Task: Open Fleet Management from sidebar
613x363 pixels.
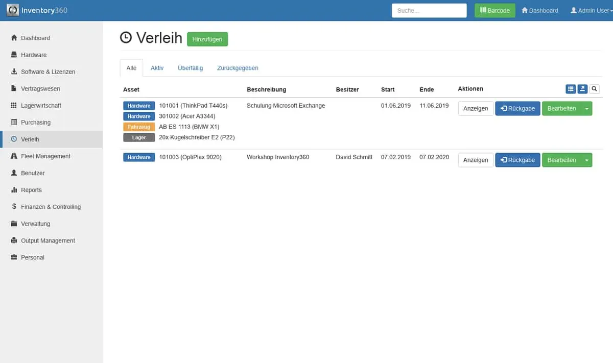Action: pyautogui.click(x=45, y=156)
